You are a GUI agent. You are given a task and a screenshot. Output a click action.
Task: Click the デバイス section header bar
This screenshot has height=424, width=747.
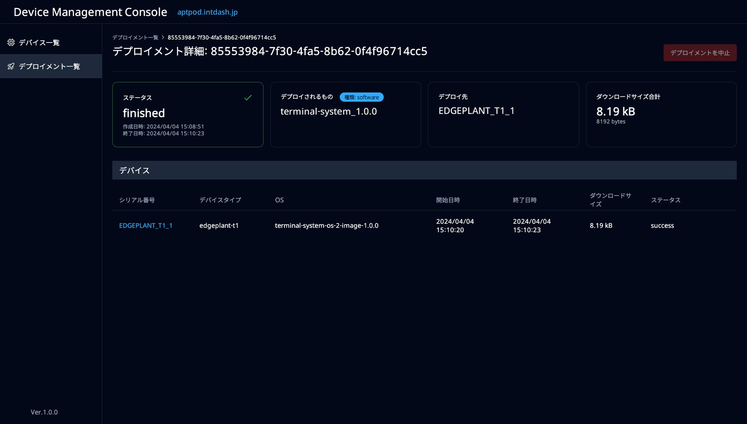point(424,170)
